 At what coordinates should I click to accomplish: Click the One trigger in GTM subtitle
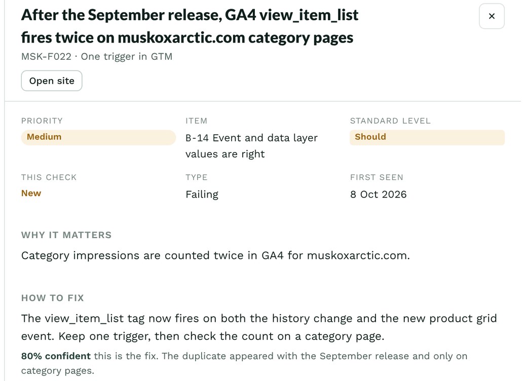127,57
